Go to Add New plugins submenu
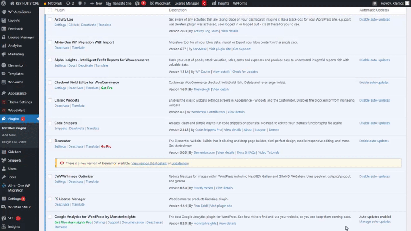 coord(9,135)
